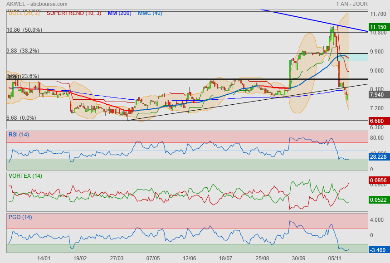The height and width of the screenshot is (263, 390).
Task: Click the red 6.680 price tag
Action: [377, 121]
